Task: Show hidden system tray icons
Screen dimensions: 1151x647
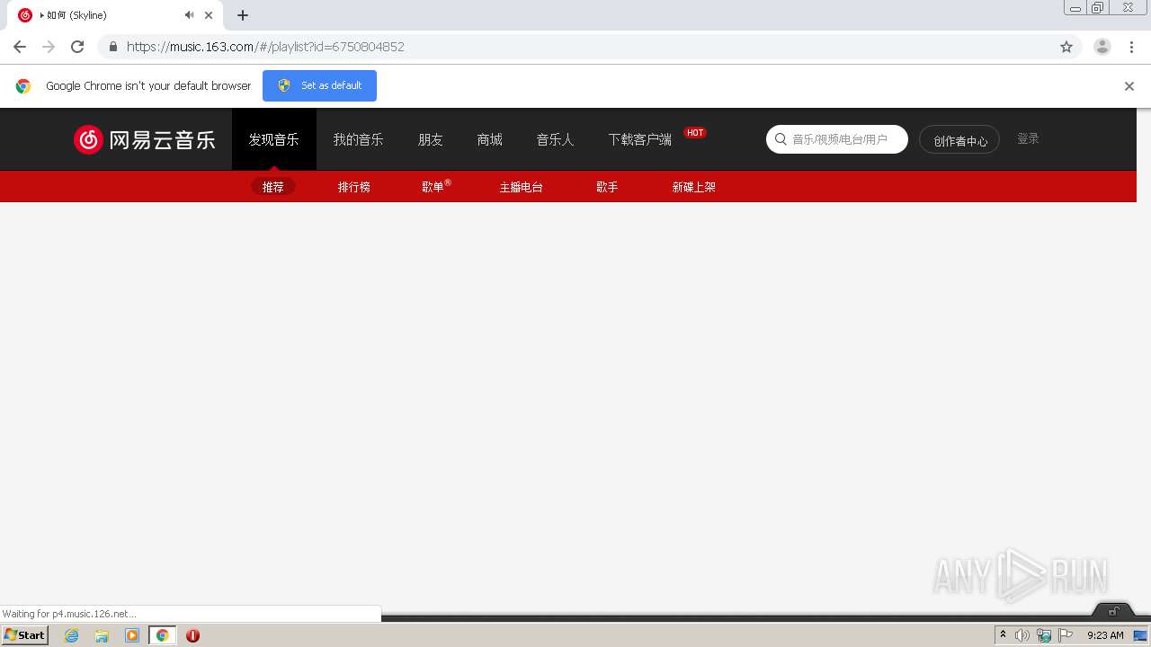Action: click(x=1003, y=635)
